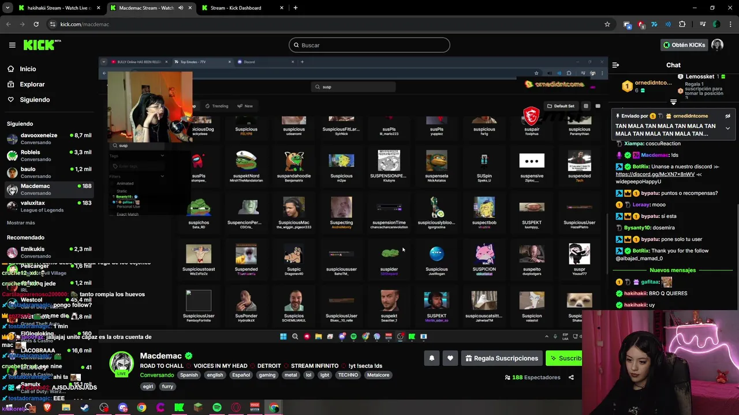Unpin the pinned chat message icon
The width and height of the screenshot is (739, 415).
728,116
